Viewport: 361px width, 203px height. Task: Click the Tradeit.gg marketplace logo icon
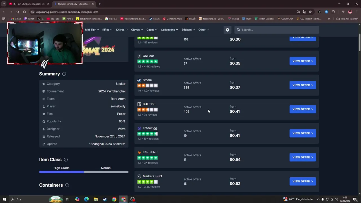(139, 128)
